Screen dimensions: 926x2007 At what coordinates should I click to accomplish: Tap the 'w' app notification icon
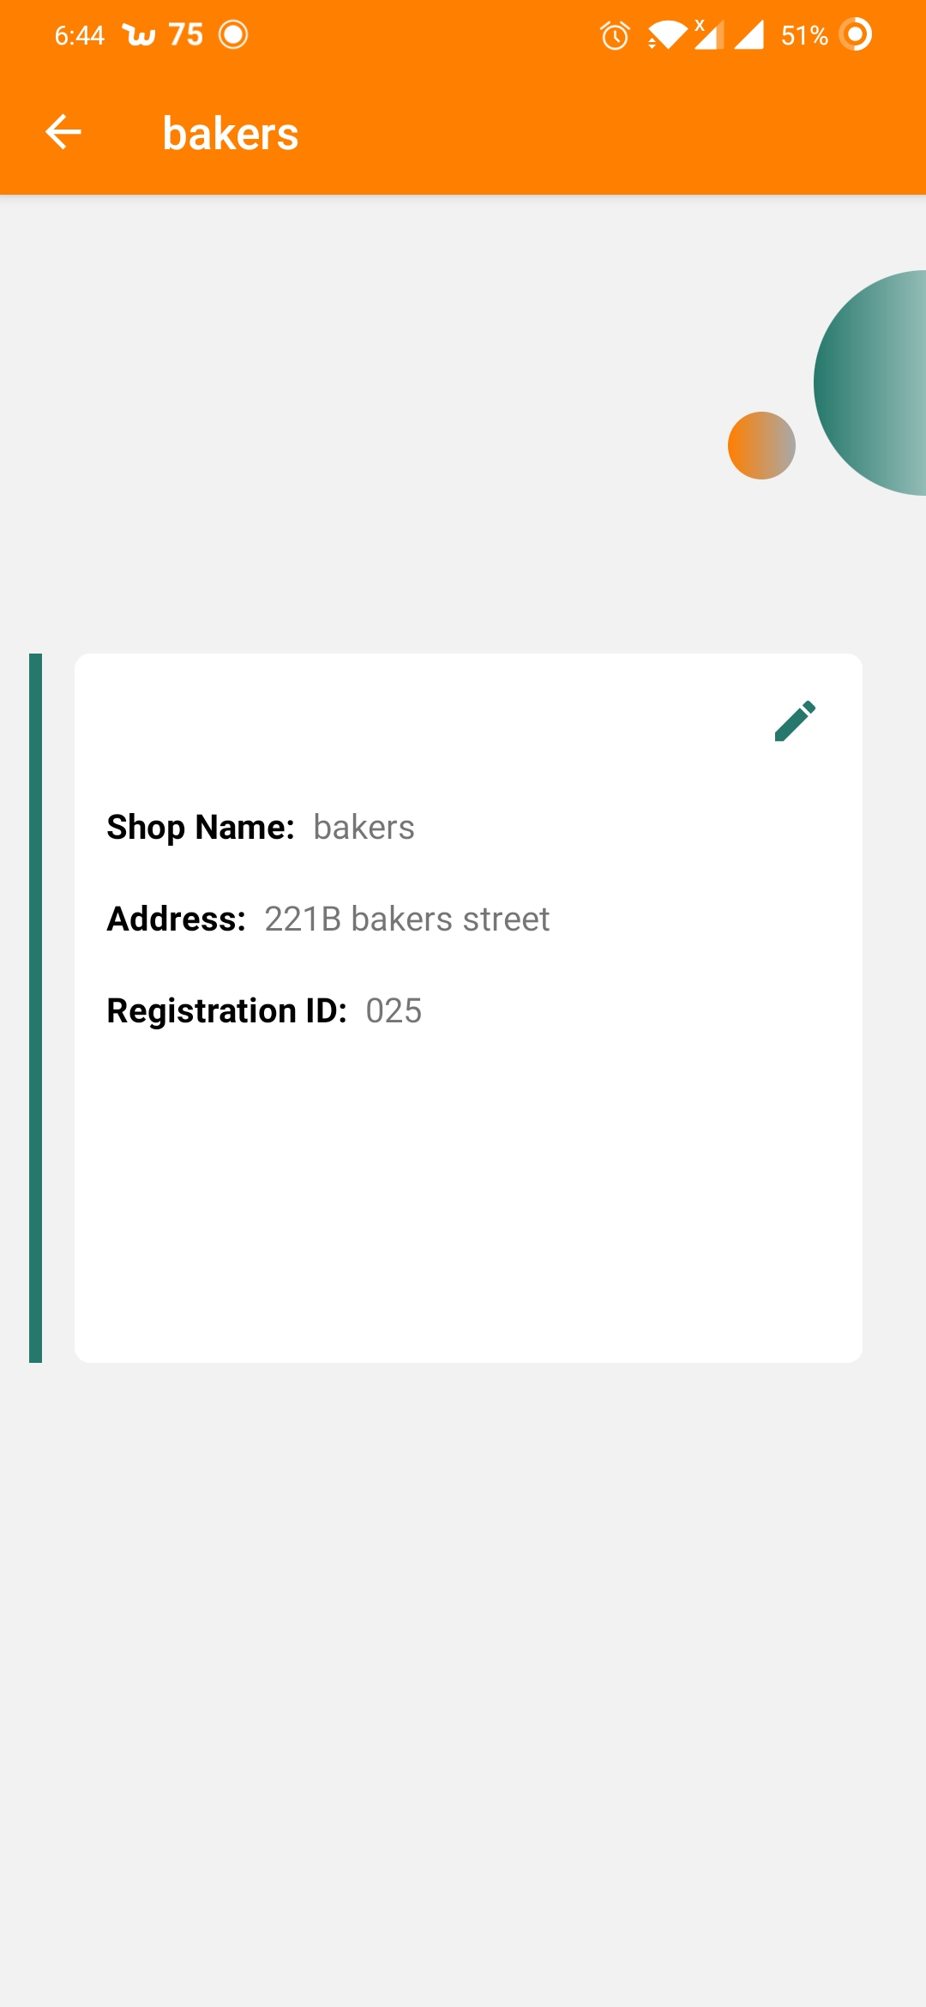click(x=139, y=35)
